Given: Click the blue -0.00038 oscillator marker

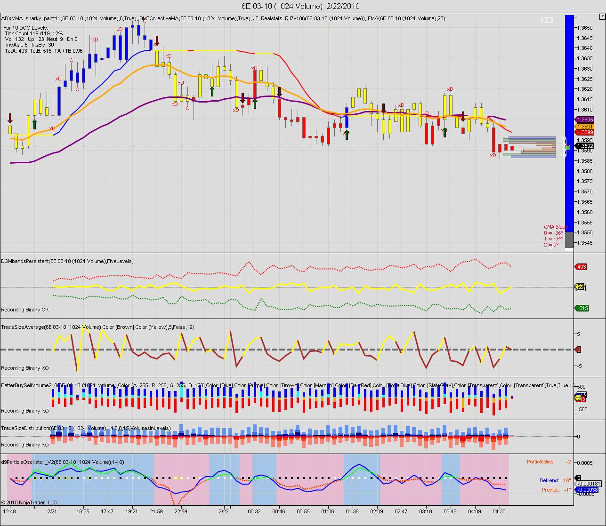Looking at the screenshot, I should [587, 490].
